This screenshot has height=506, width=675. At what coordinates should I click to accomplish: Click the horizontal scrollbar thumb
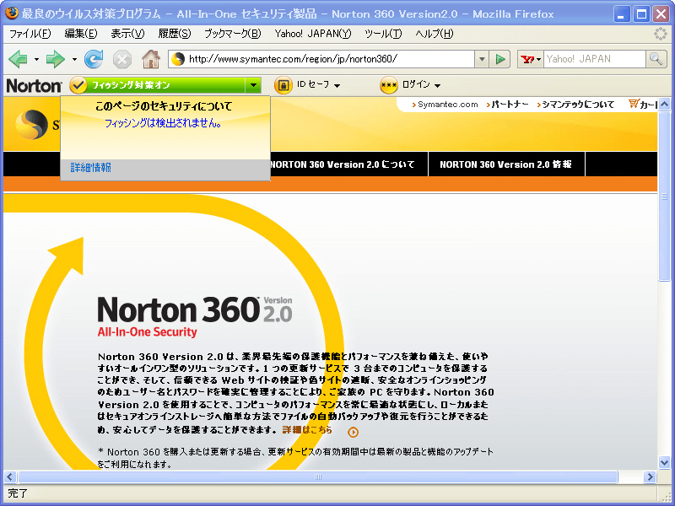(318, 476)
